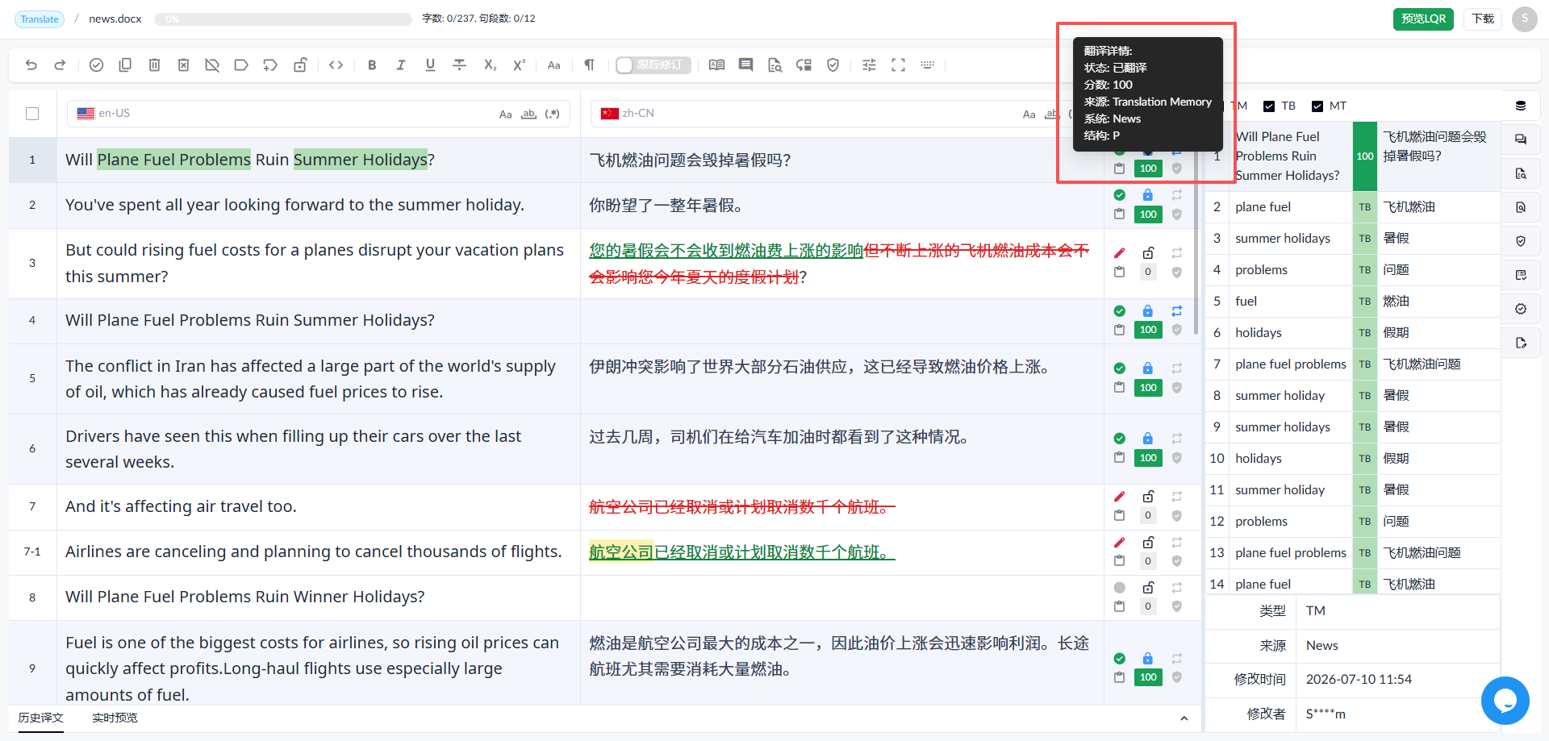
Task: Open the change case Aa dropdown
Action: pyautogui.click(x=553, y=65)
